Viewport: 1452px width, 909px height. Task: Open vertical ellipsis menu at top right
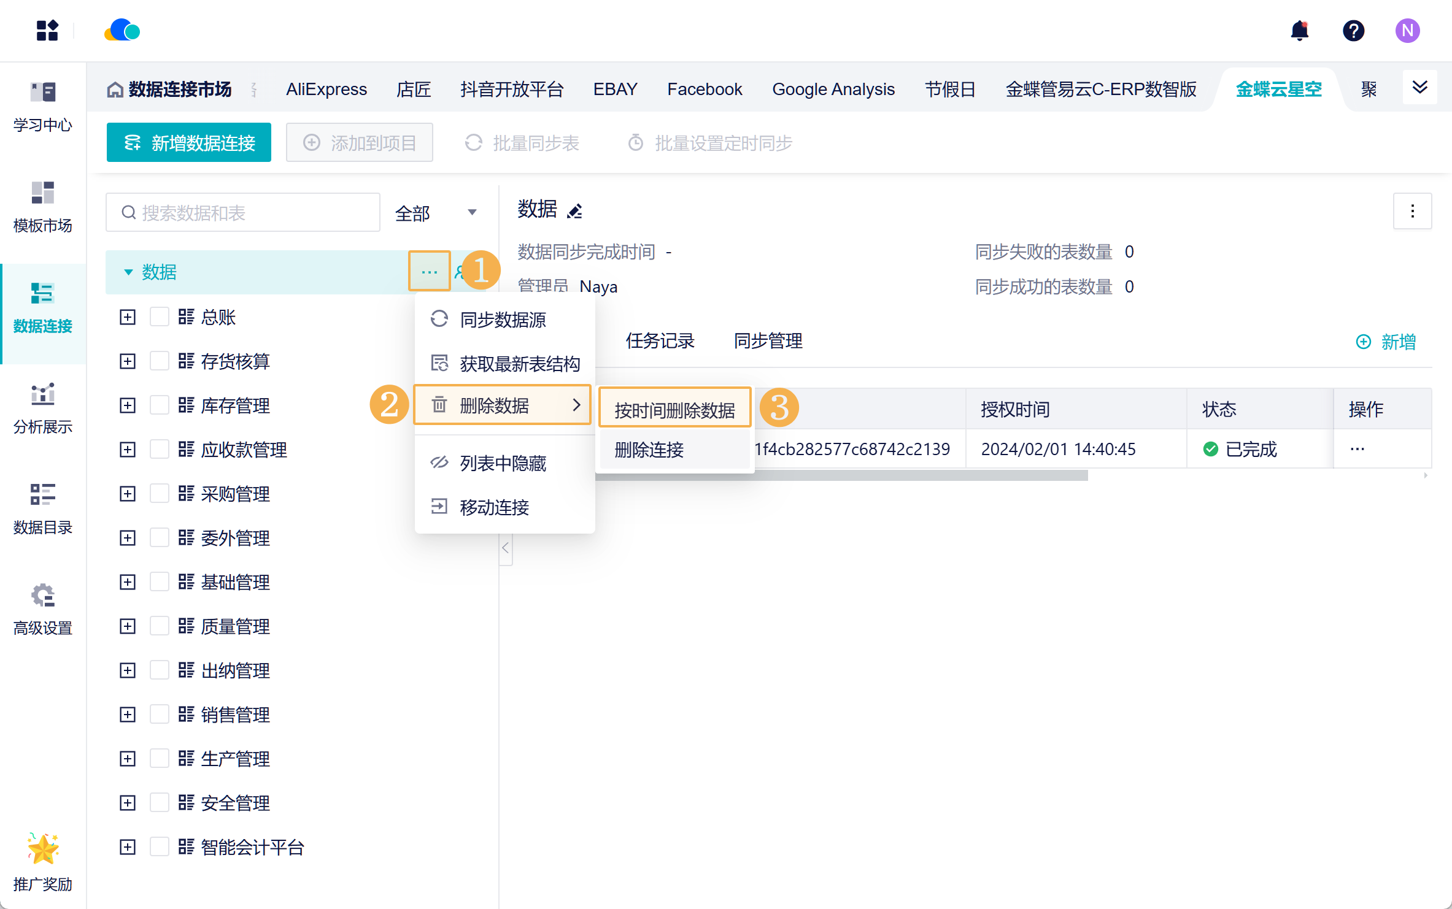[x=1412, y=211]
